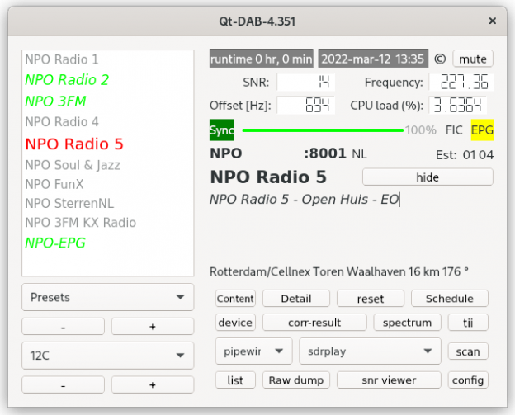Toggle the tii display
The height and width of the screenshot is (415, 515).
coord(467,323)
